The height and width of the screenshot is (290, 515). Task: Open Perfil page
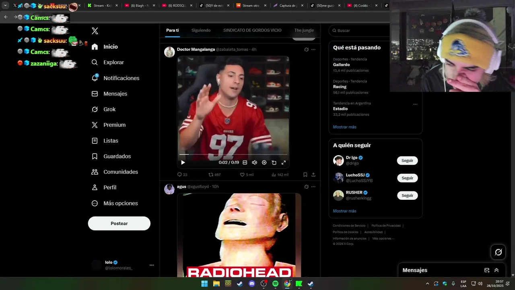(x=104, y=187)
